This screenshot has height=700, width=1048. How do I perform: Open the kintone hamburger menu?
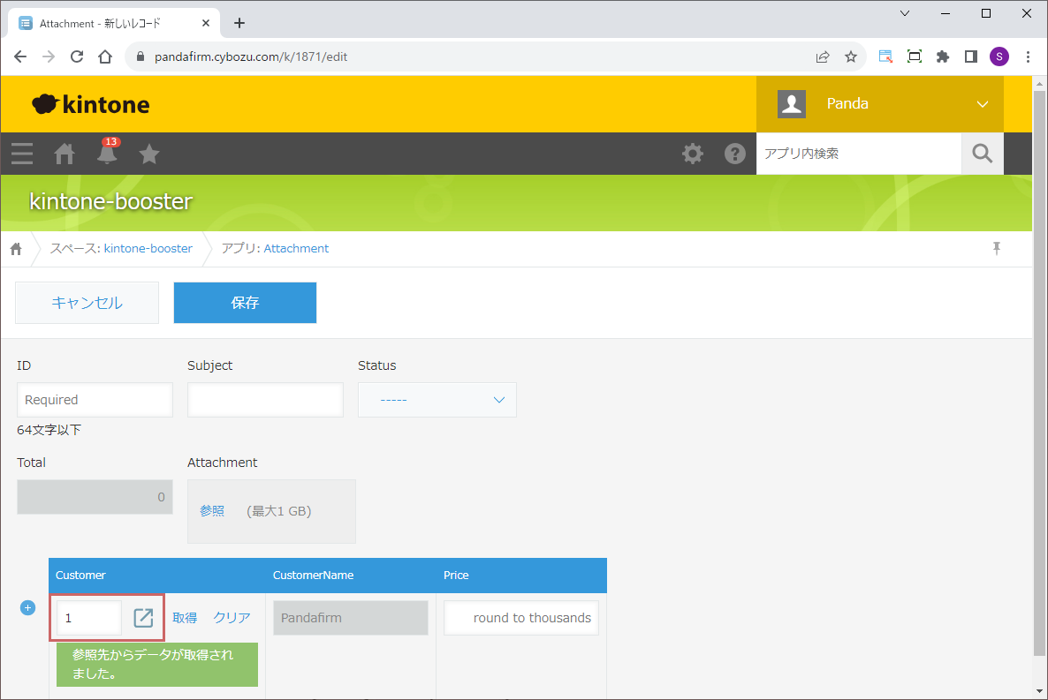click(22, 154)
